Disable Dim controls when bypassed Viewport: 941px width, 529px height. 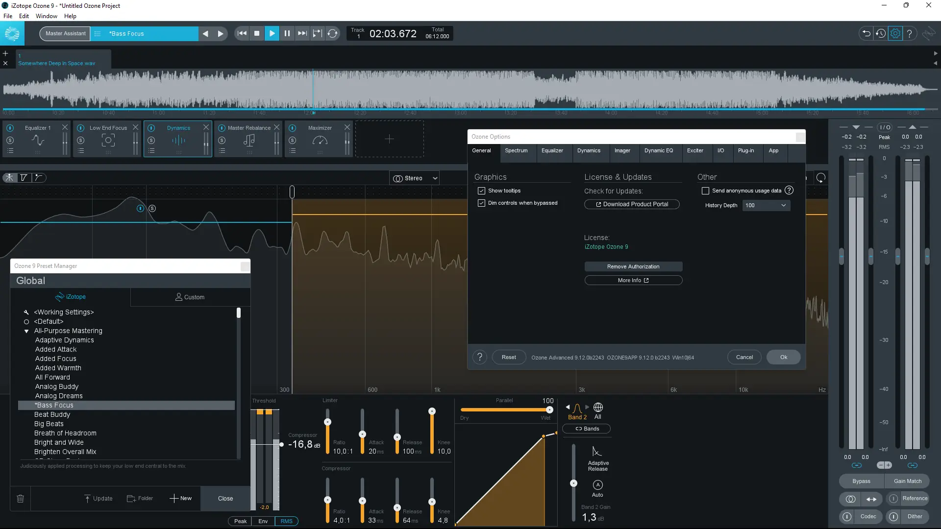point(481,203)
